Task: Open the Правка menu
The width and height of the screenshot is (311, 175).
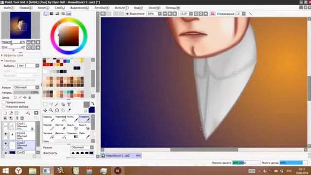Action: (x=26, y=8)
